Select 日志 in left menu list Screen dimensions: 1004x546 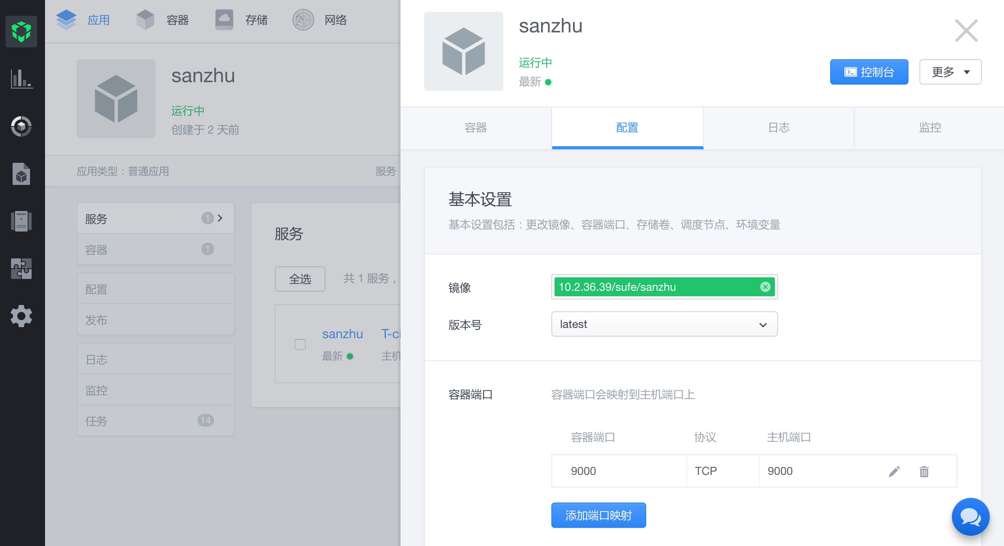(156, 359)
